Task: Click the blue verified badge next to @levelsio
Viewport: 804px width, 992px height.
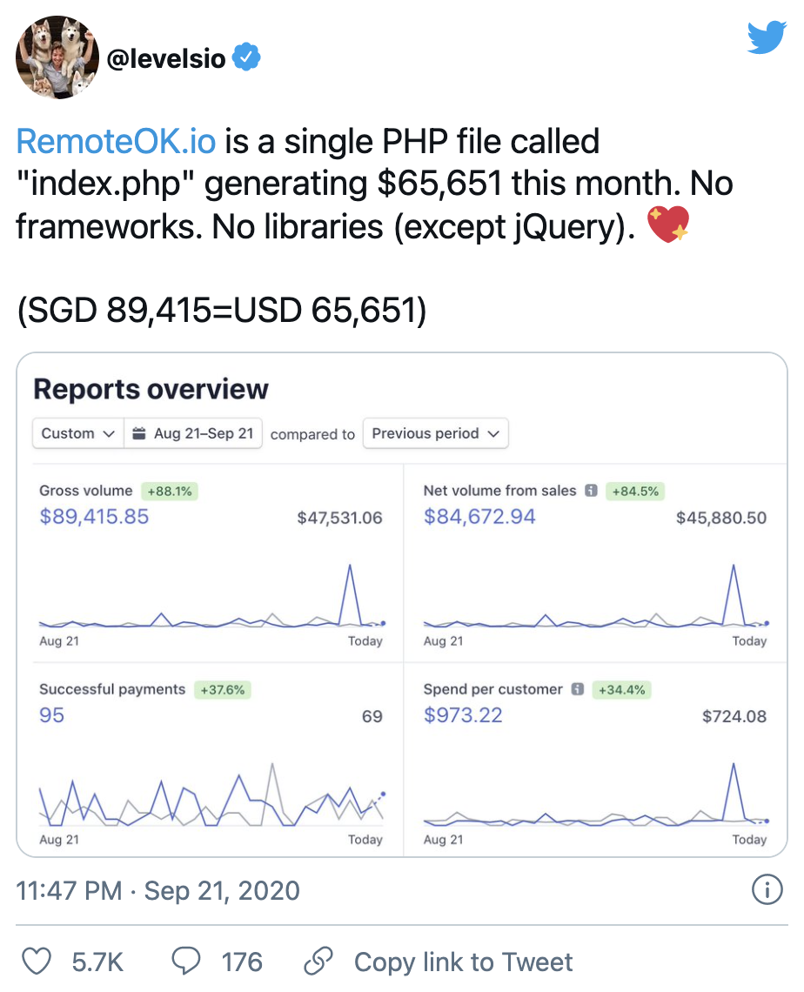Action: click(246, 58)
